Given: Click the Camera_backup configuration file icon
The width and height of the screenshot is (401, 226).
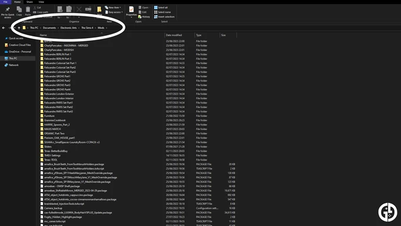Looking at the screenshot, I should click(x=42, y=208).
